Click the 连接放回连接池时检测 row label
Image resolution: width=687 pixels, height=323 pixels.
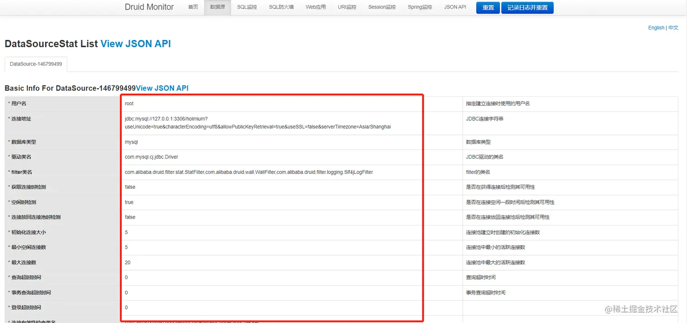tap(34, 217)
